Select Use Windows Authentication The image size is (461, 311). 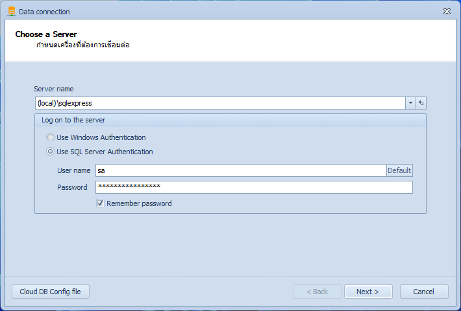point(96,137)
